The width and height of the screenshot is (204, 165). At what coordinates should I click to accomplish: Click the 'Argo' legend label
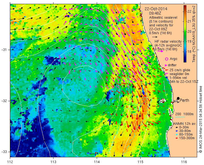173,59
